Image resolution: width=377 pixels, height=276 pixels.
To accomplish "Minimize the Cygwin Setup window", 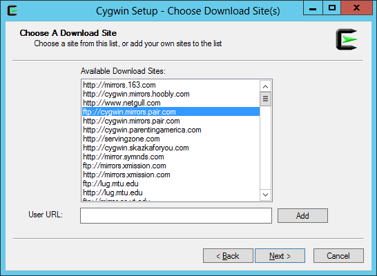I will point(313,8).
